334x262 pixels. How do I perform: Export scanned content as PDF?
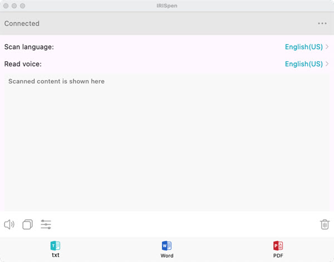click(x=278, y=249)
